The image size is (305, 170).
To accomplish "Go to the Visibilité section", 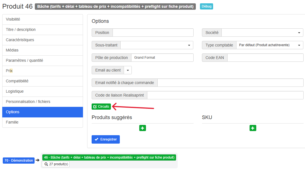I will tap(43, 19).
